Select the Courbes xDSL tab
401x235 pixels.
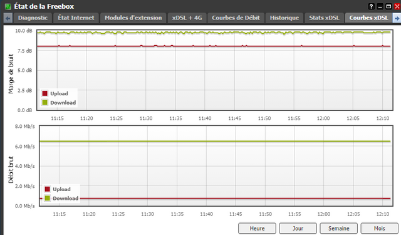click(x=369, y=18)
